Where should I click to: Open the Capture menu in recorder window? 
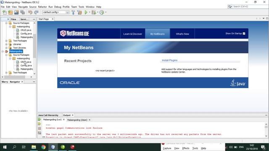tap(167, 148)
